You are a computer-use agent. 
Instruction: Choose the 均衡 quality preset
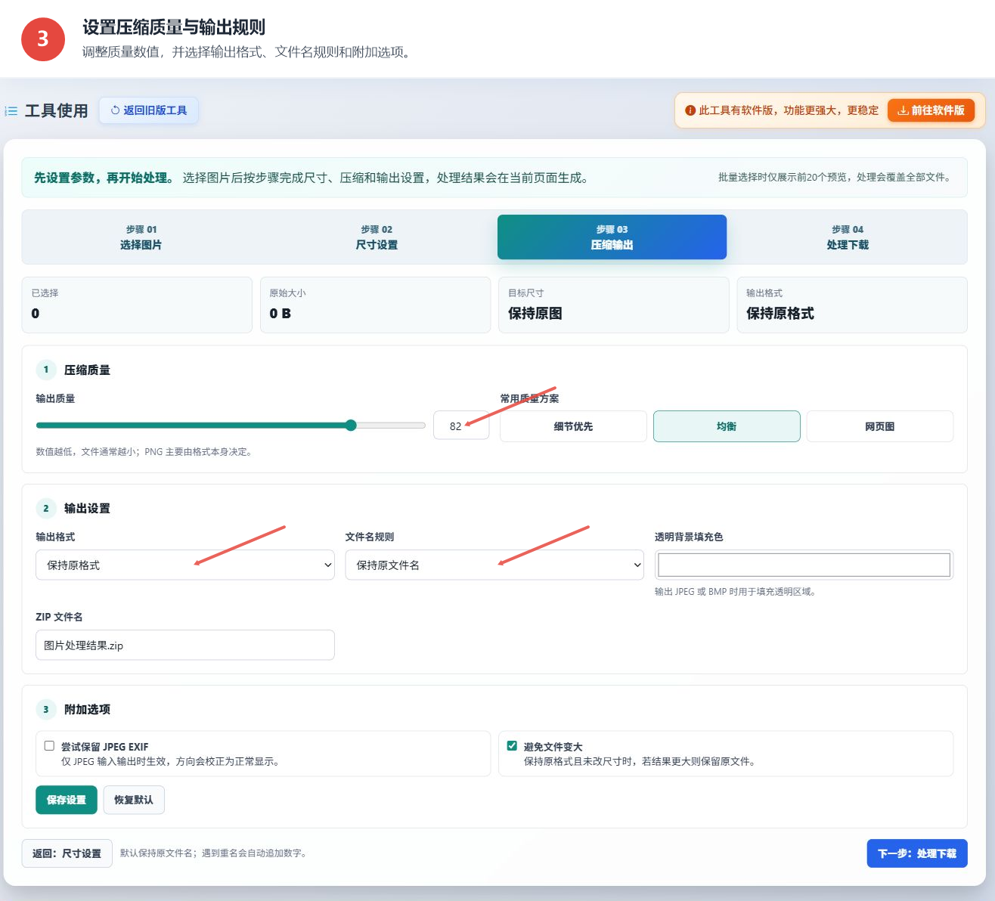tap(727, 426)
